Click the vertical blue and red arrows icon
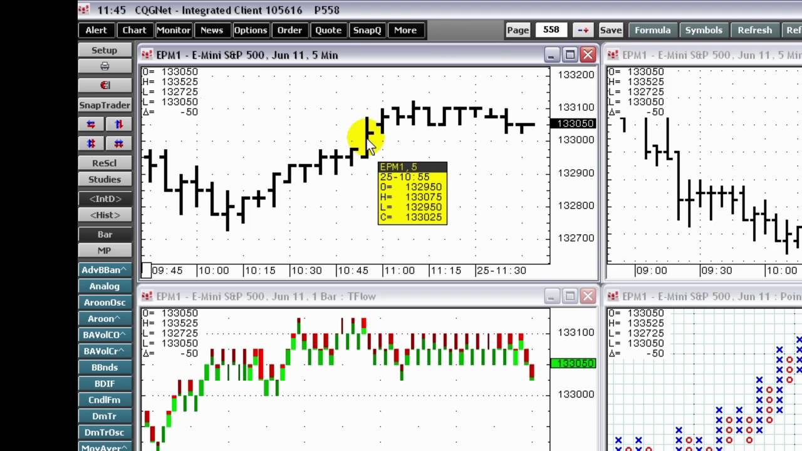Viewport: 802px width, 451px height. pyautogui.click(x=119, y=124)
